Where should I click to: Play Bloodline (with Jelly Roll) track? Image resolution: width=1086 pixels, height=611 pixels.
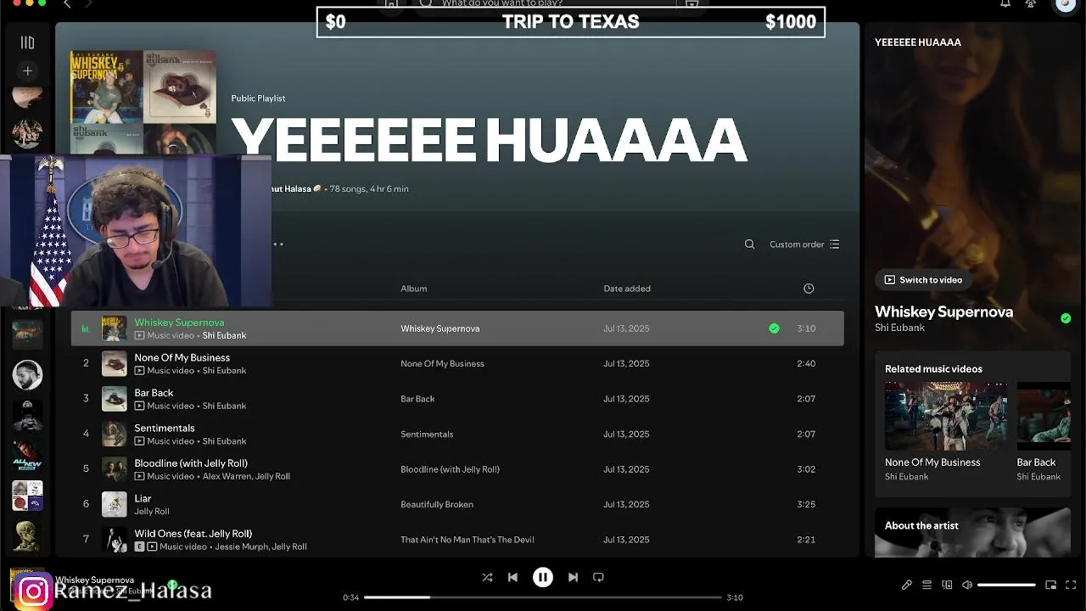click(457, 469)
